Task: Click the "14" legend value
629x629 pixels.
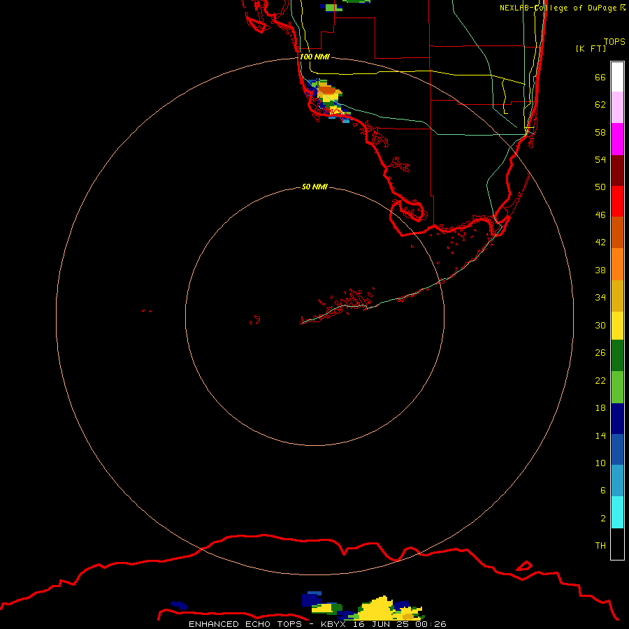Action: point(600,435)
